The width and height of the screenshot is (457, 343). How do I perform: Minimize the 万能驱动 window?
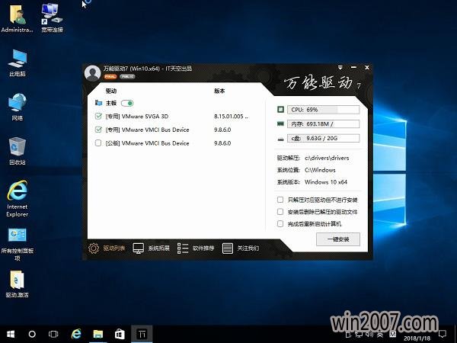tap(353, 68)
